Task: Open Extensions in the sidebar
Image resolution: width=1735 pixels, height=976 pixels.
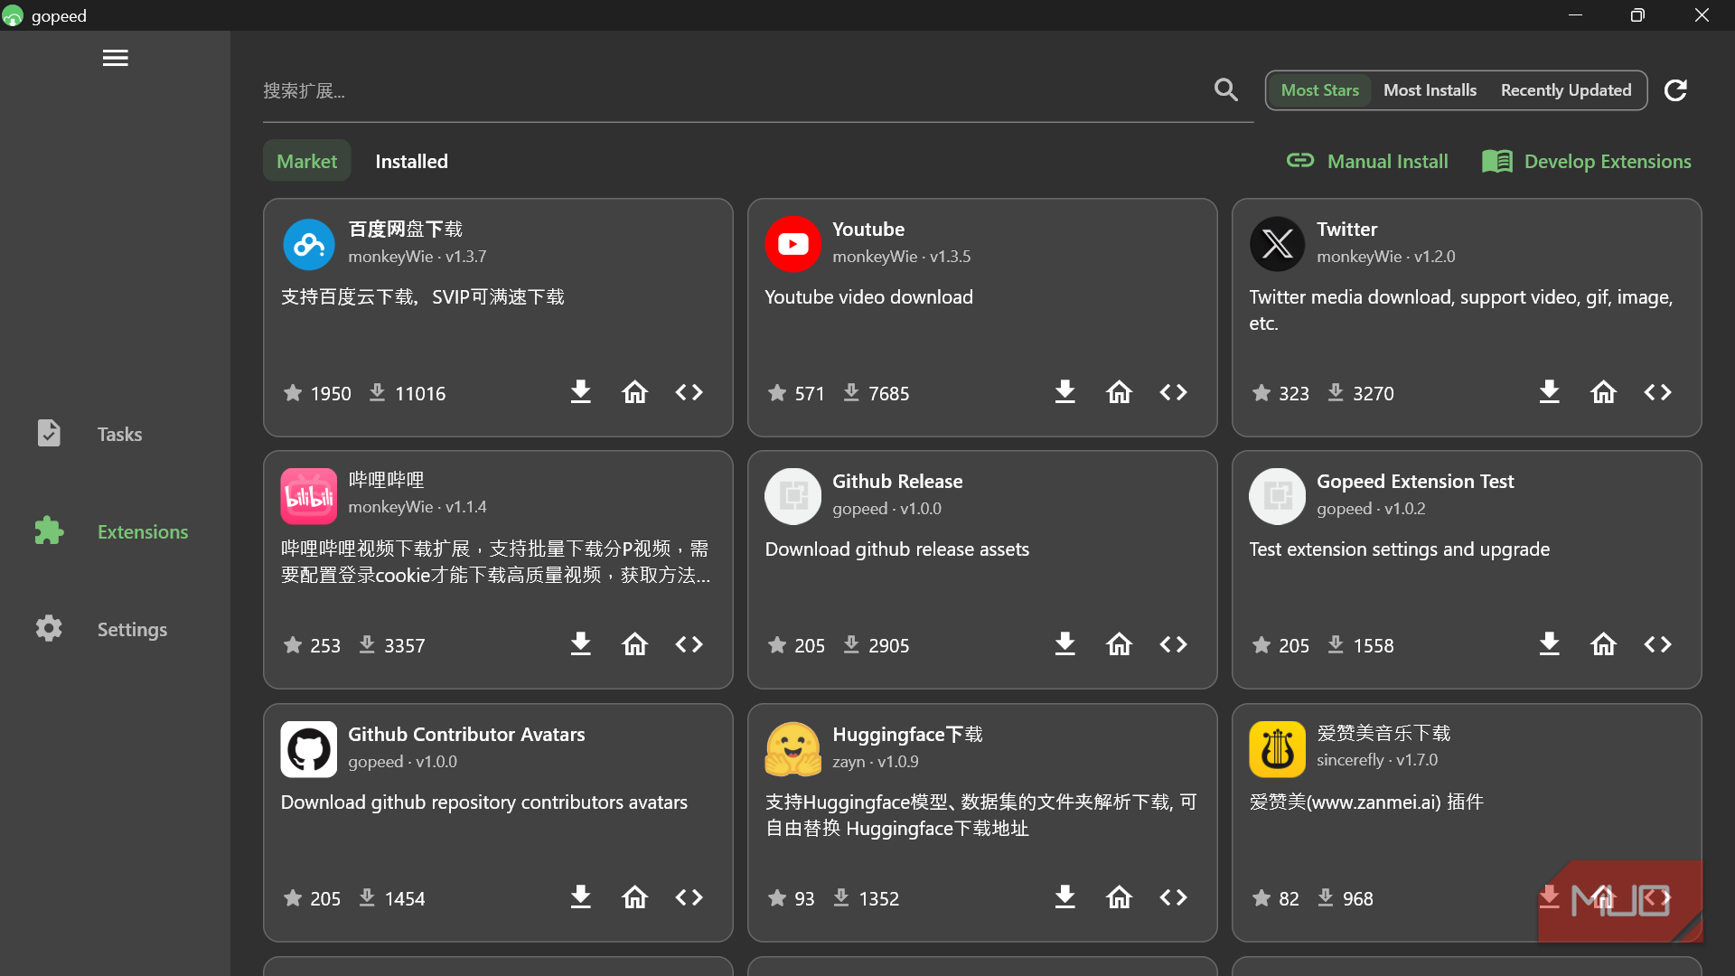Action: click(115, 531)
